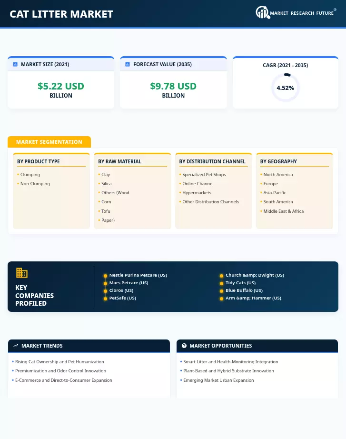The height and width of the screenshot is (439, 346).
Task: Click the North America region
Action: pyautogui.click(x=278, y=175)
